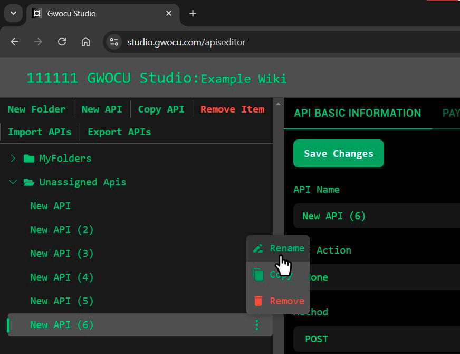Focus the address bar URL studio.gwocu.com/apiseditor
460x354 pixels.
coord(186,42)
